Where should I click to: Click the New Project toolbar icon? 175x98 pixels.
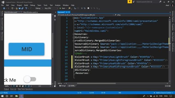(x=12, y=8)
